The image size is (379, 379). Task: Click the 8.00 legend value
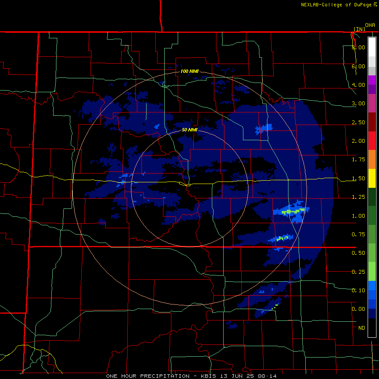[x=358, y=47]
